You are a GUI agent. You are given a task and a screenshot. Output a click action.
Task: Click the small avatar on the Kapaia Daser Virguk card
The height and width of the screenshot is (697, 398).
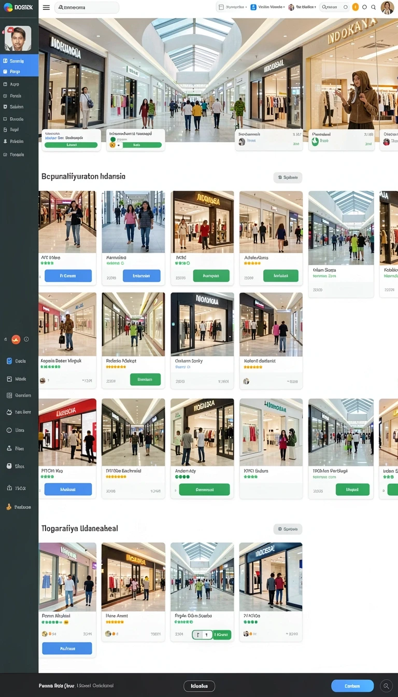tap(42, 381)
